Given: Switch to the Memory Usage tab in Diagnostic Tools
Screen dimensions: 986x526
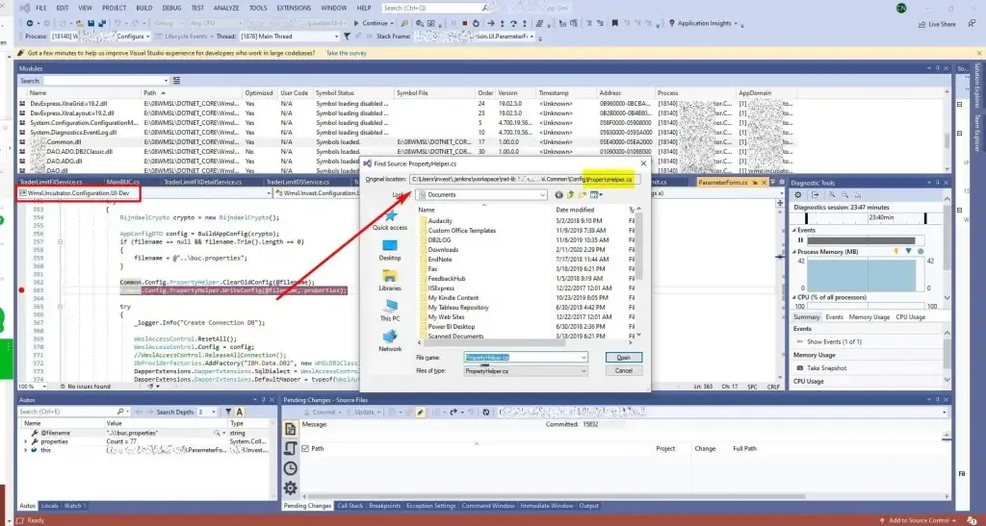Looking at the screenshot, I should [x=869, y=317].
